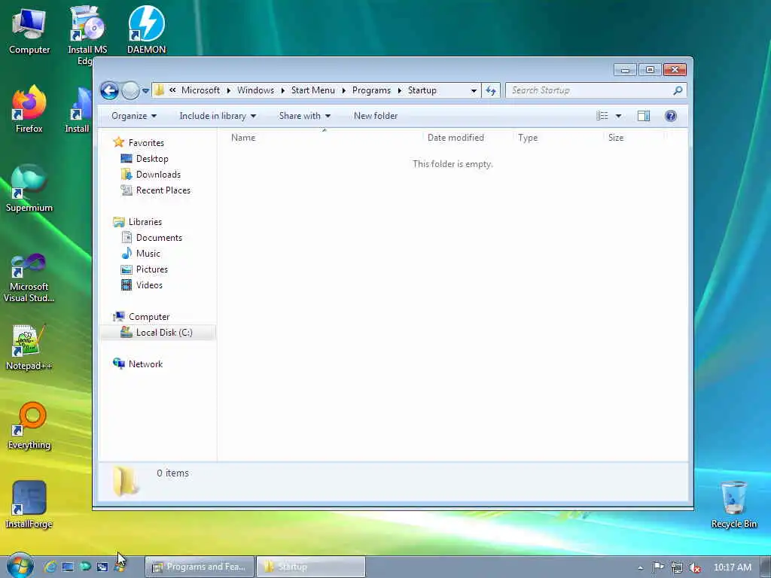Expand the arrow after the Windows breadcrumb
771x578 pixels.
283,91
